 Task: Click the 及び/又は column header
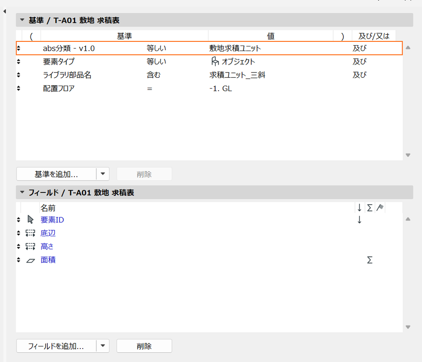pyautogui.click(x=374, y=36)
